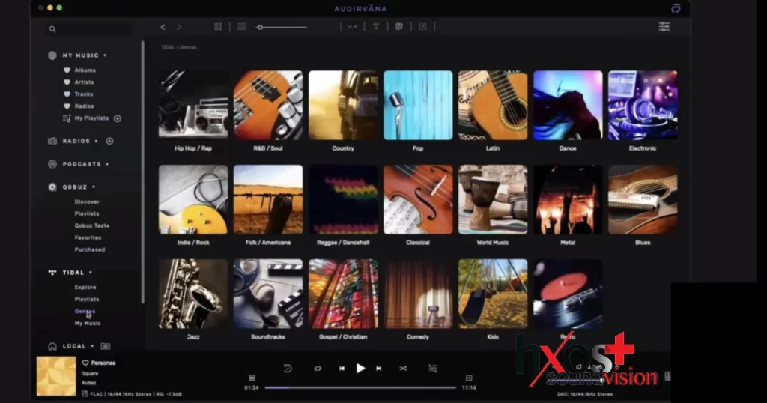Go forward with the right arrow

179,28
